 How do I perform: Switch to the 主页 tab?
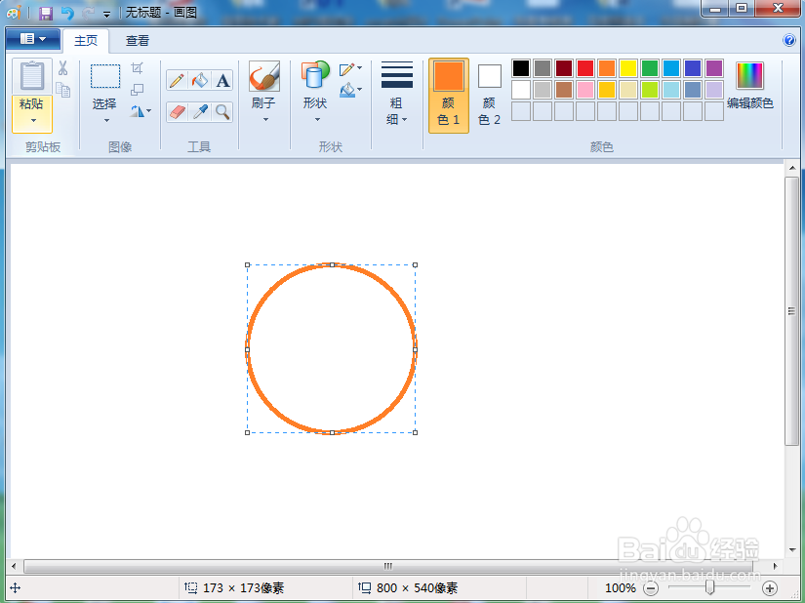(x=86, y=41)
